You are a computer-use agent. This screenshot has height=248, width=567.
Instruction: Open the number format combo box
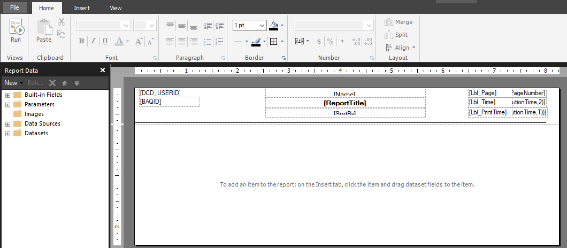333,25
